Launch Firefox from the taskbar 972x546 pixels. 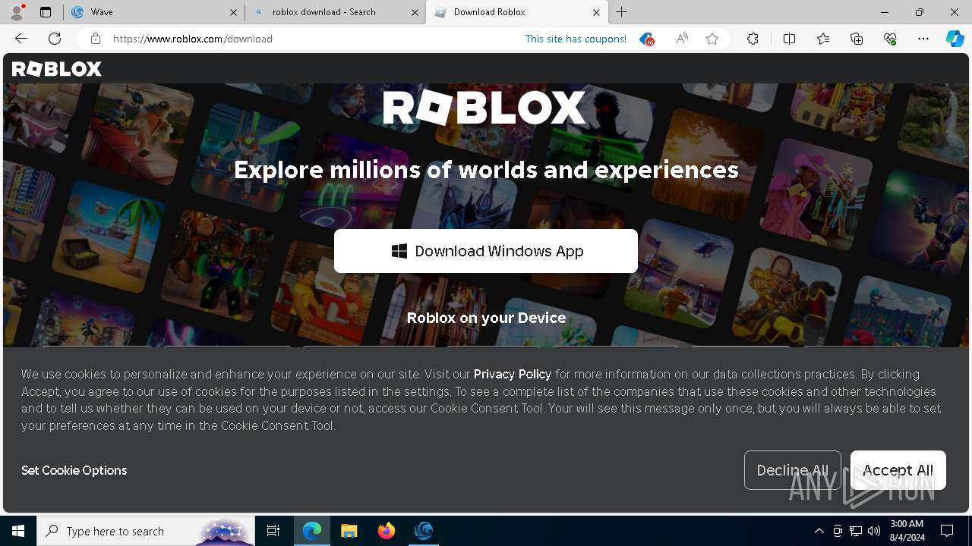[387, 531]
